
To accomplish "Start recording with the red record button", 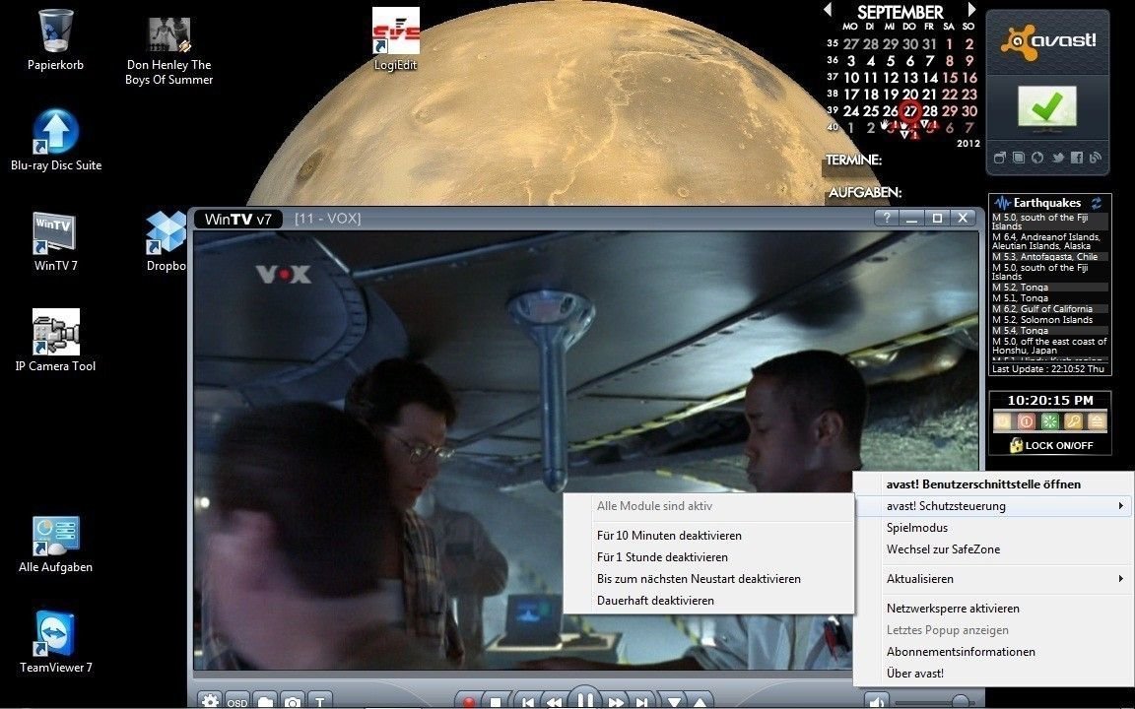I will pyautogui.click(x=469, y=701).
